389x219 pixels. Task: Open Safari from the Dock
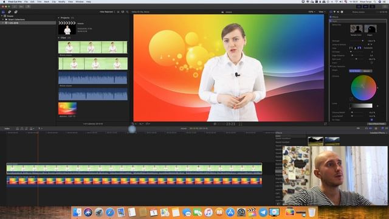coord(109,212)
